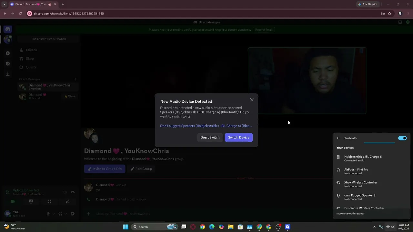The width and height of the screenshot is (413, 232).
Task: Go back from the Bluetooth flyout
Action: click(338, 138)
